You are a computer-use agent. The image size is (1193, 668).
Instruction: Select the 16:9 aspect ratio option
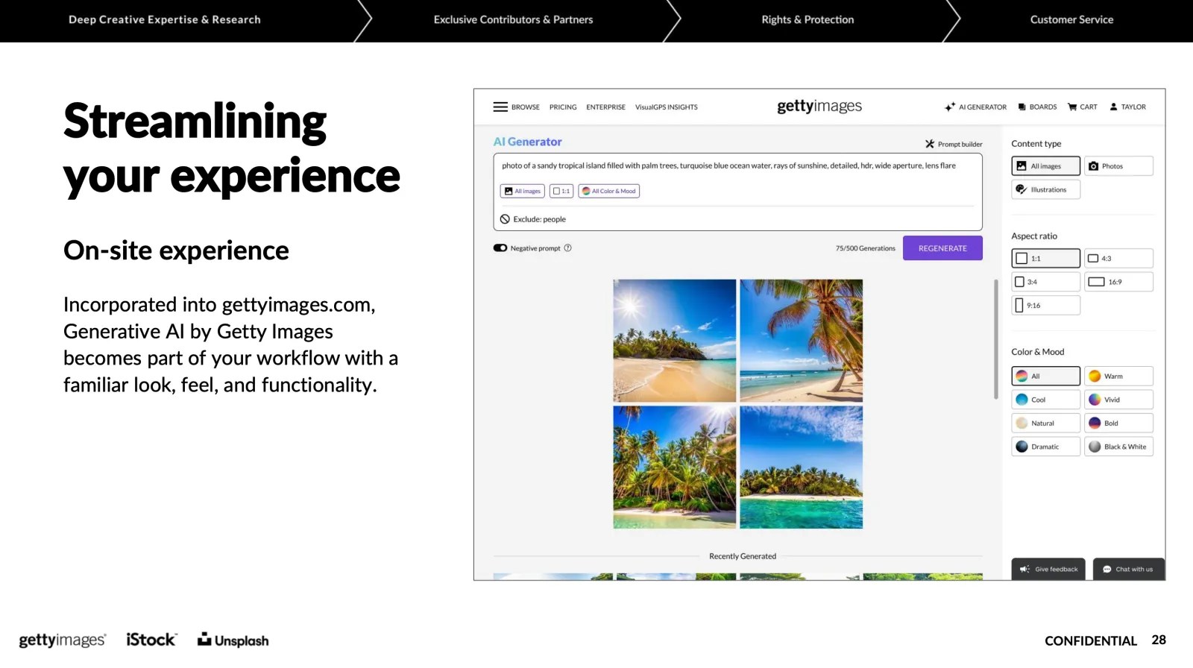click(x=1118, y=282)
